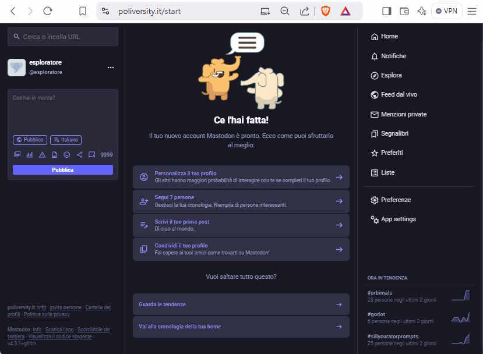Open Personalizza il tuo profilo step
Screen dimensions: 483x354
[x=241, y=177]
